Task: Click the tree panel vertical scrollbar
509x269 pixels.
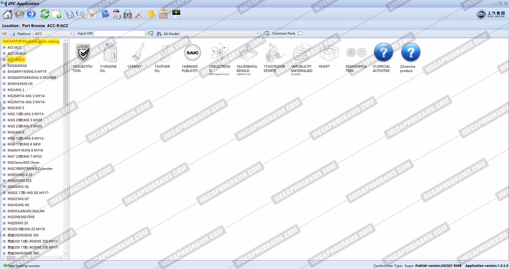Action: (x=66, y=147)
